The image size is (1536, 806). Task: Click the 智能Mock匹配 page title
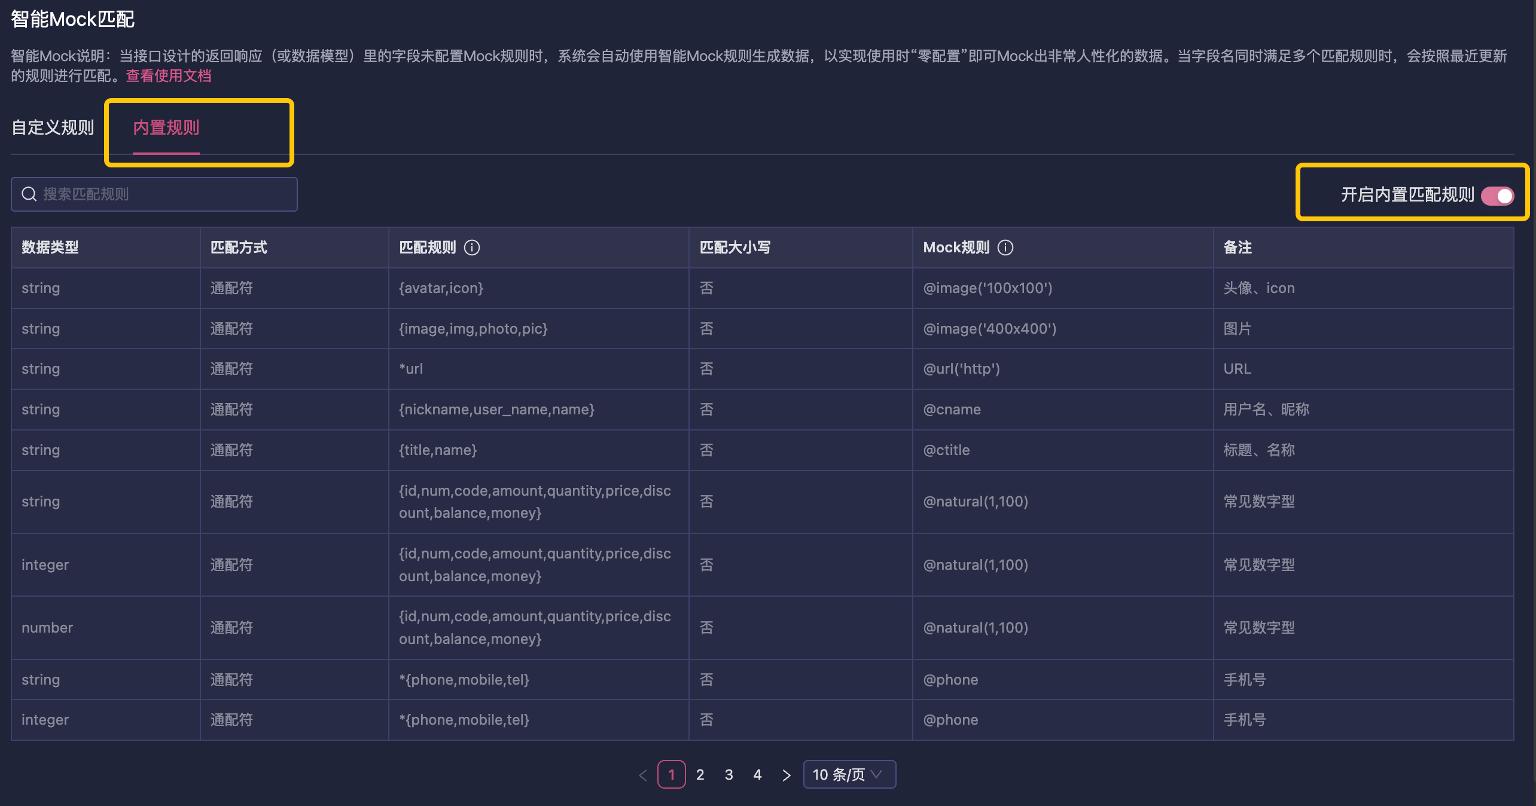[72, 19]
